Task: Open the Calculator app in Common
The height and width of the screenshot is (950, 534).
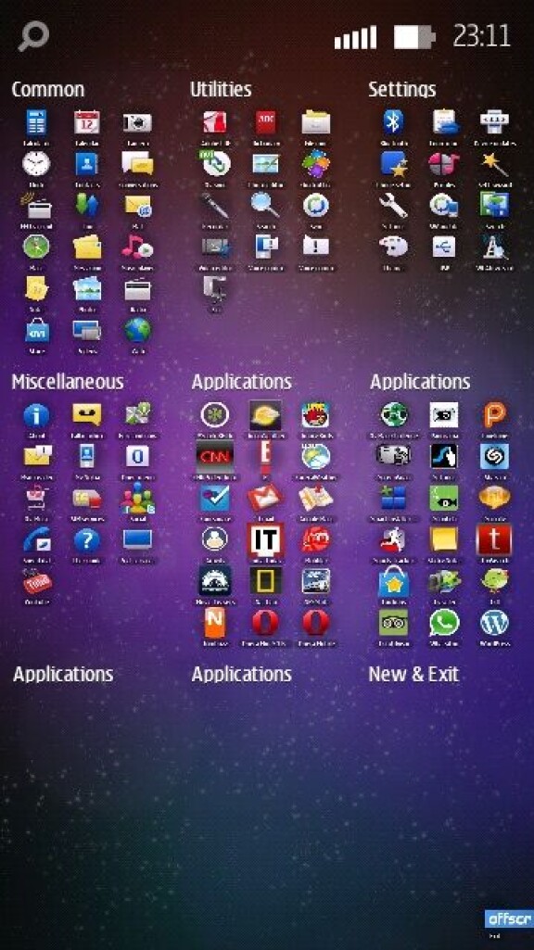Action: (36, 123)
